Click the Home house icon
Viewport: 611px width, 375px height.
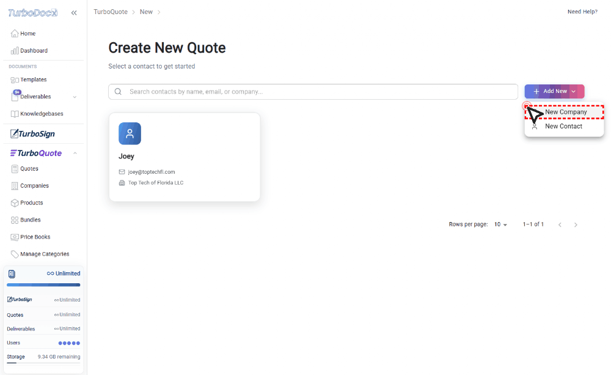(15, 34)
